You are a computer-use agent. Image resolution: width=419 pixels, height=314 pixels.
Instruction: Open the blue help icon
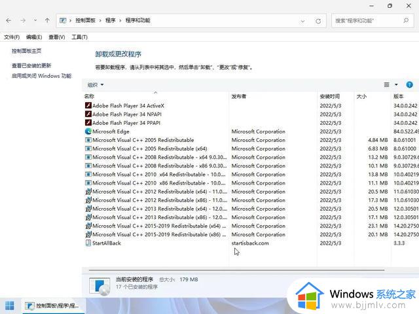409,85
